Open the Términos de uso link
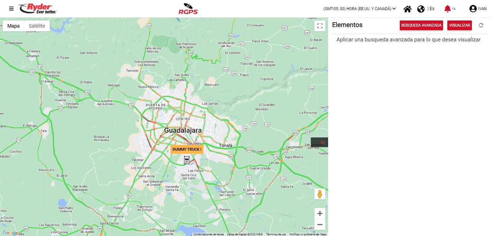This screenshot has height=236, width=492. (276, 234)
